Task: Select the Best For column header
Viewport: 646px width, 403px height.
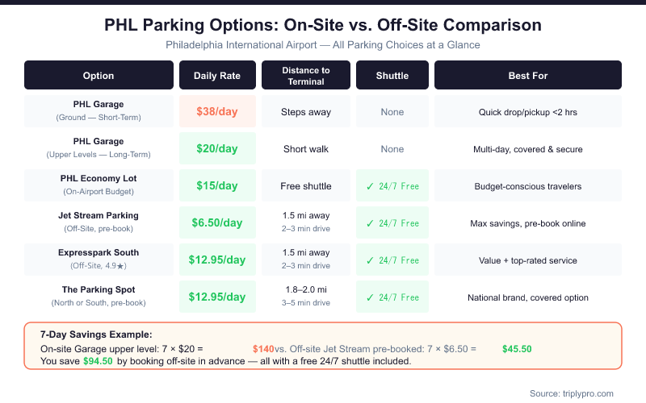Action: coord(527,76)
